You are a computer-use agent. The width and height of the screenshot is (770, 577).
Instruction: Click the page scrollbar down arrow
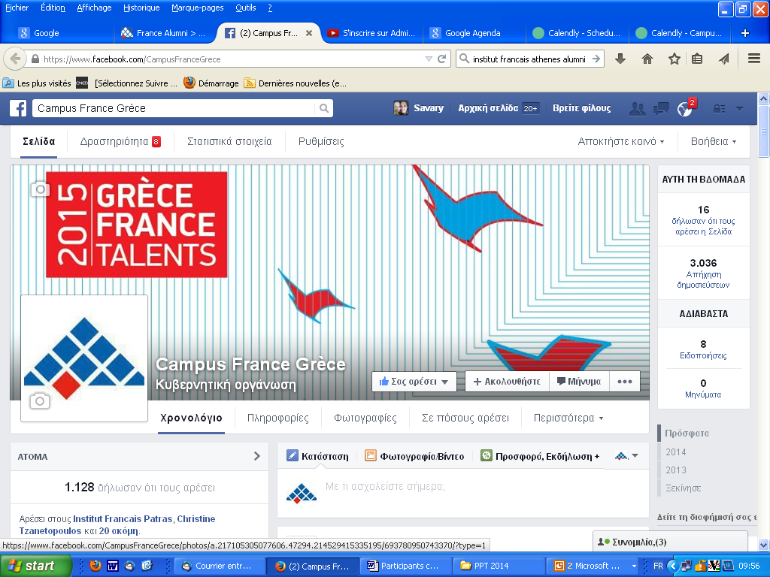click(x=764, y=545)
